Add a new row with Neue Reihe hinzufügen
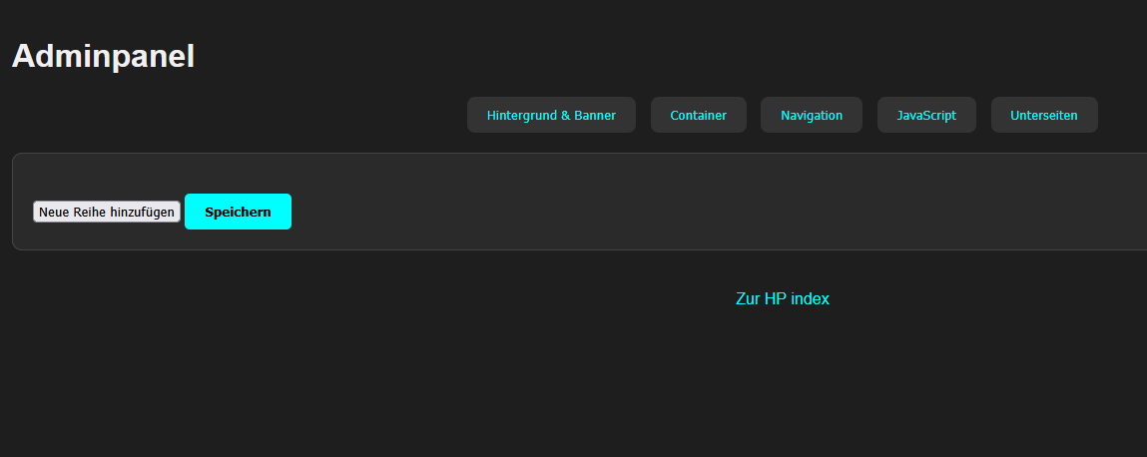Viewport: 1147px width, 457px height. pos(107,212)
